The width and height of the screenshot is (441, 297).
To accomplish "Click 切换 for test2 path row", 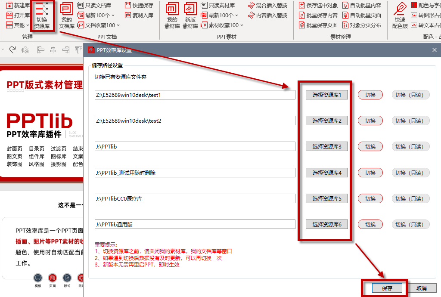I will tap(370, 121).
